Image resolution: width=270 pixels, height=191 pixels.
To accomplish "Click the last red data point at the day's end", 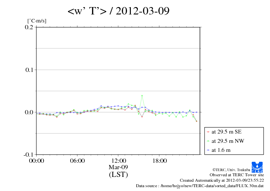I will pyautogui.click(x=197, y=121).
